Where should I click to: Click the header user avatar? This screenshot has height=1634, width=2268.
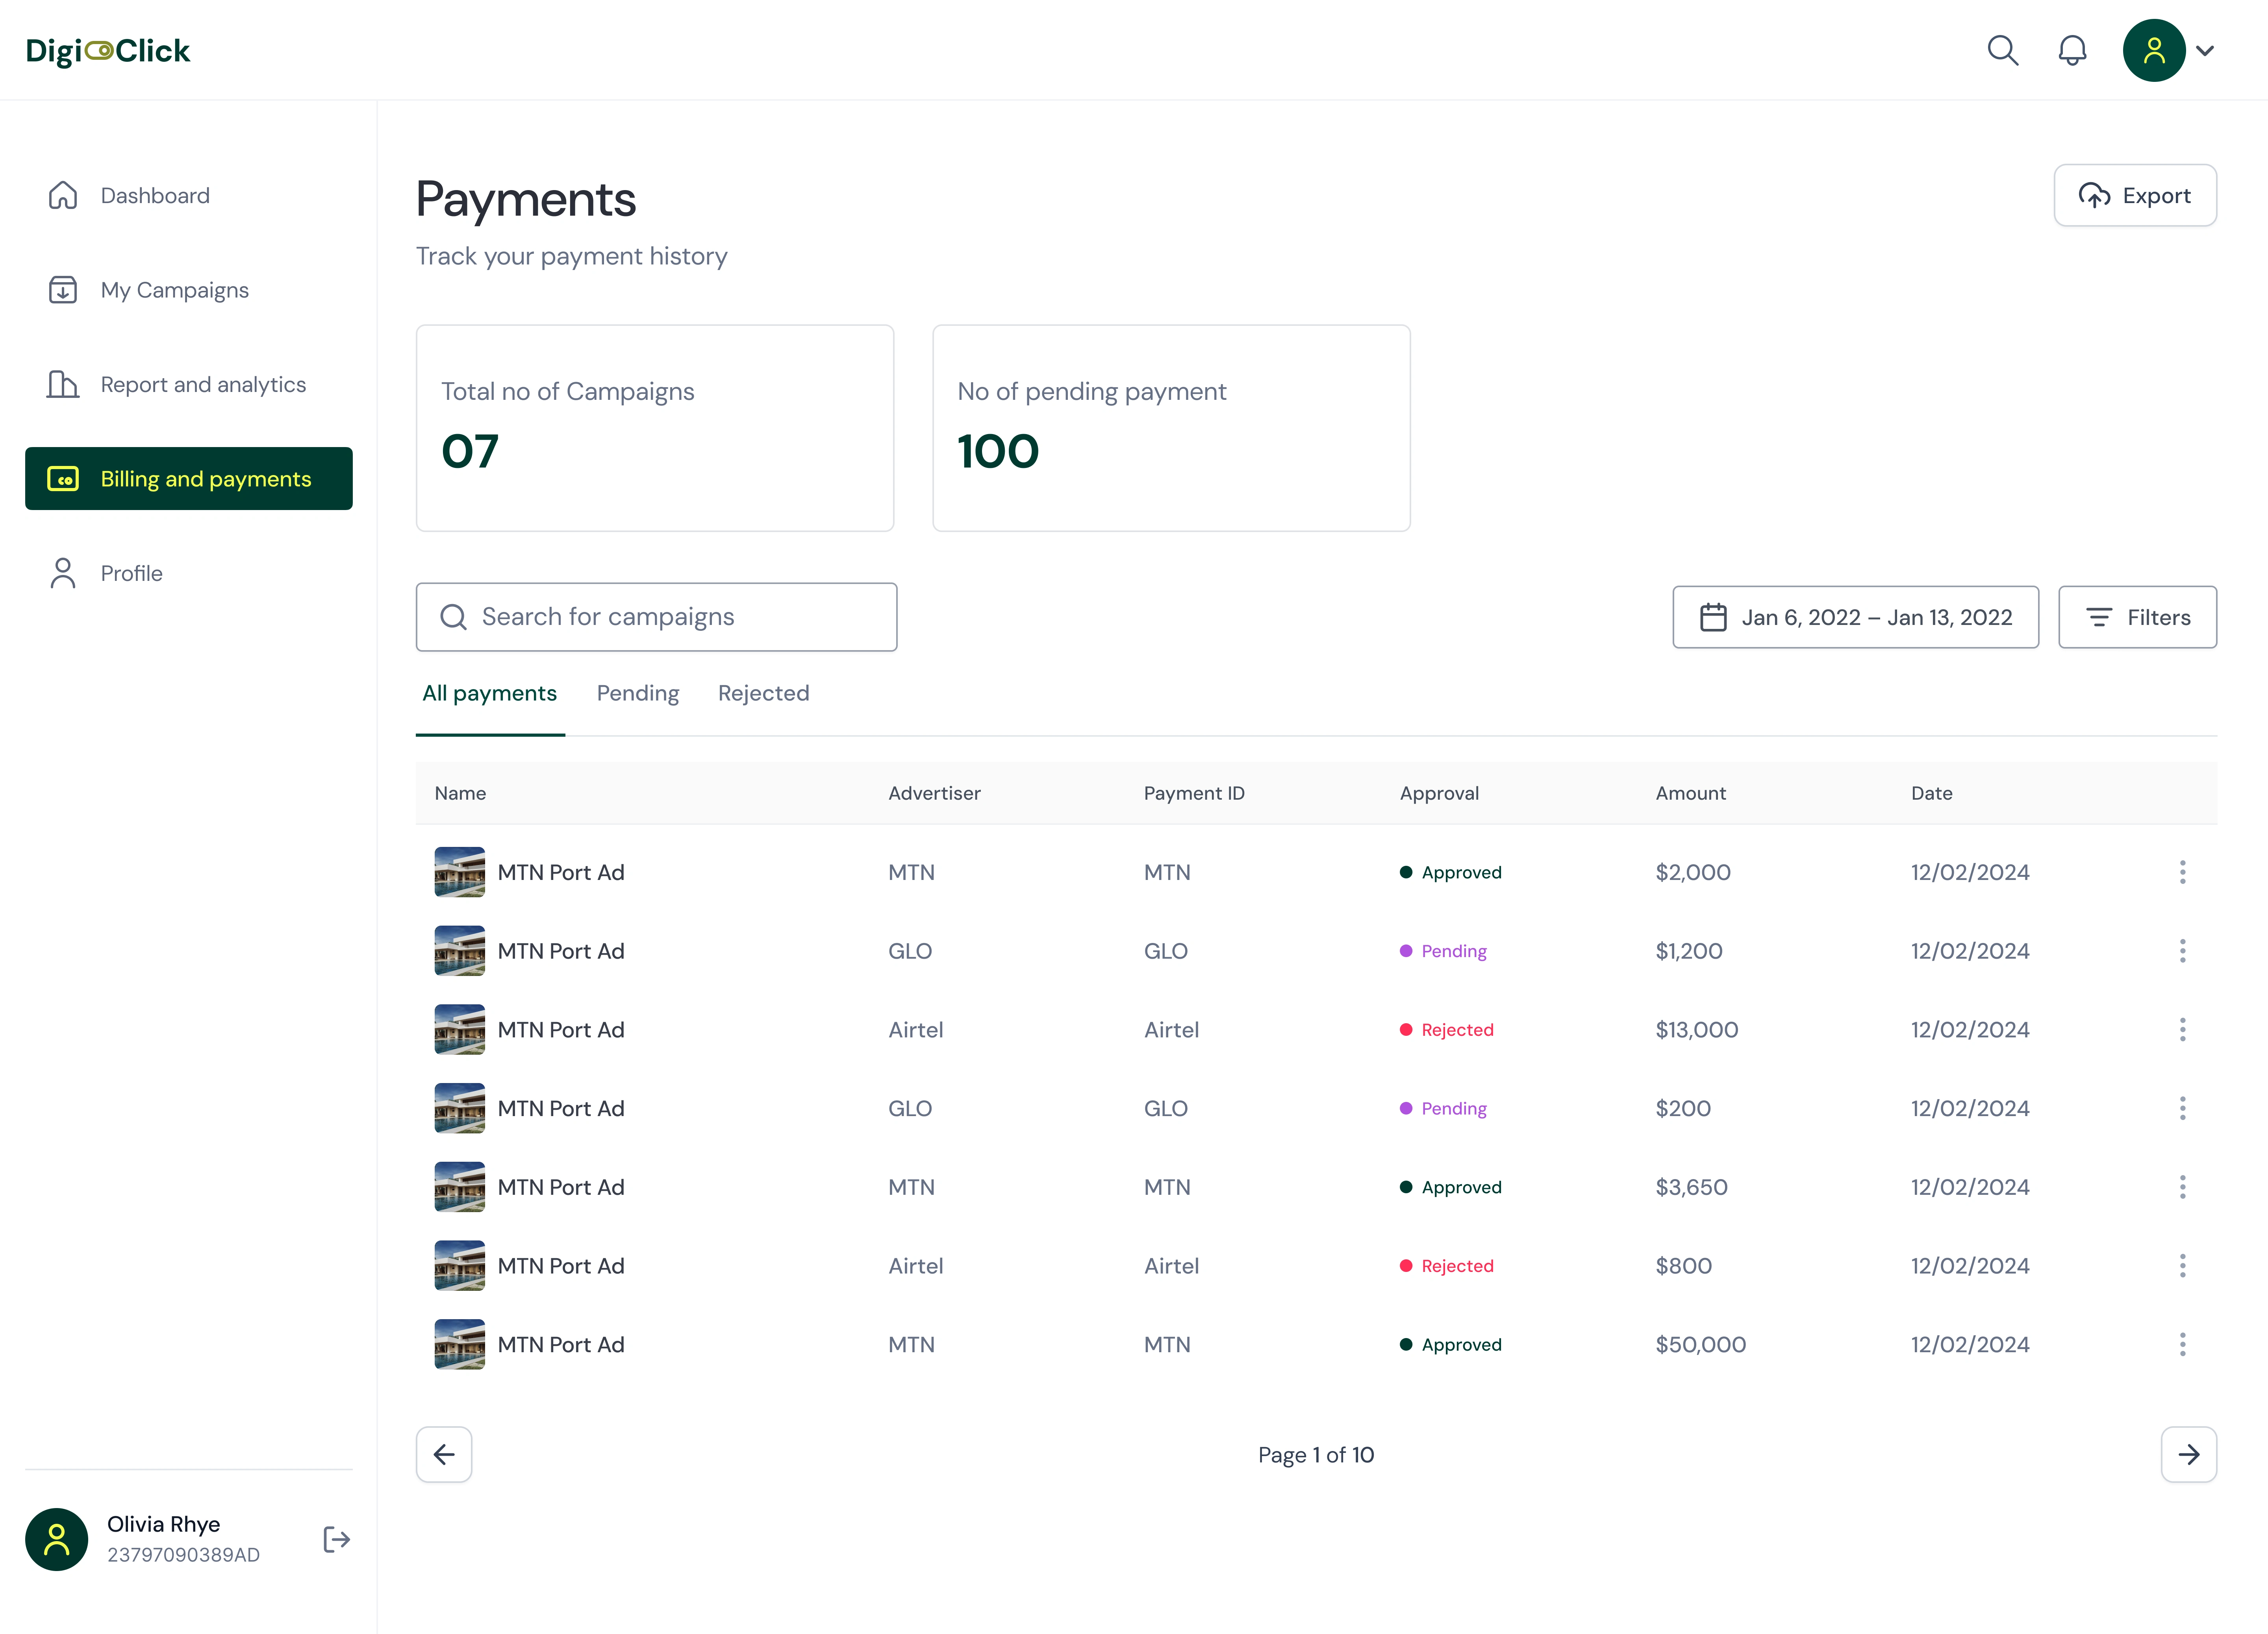click(2154, 50)
